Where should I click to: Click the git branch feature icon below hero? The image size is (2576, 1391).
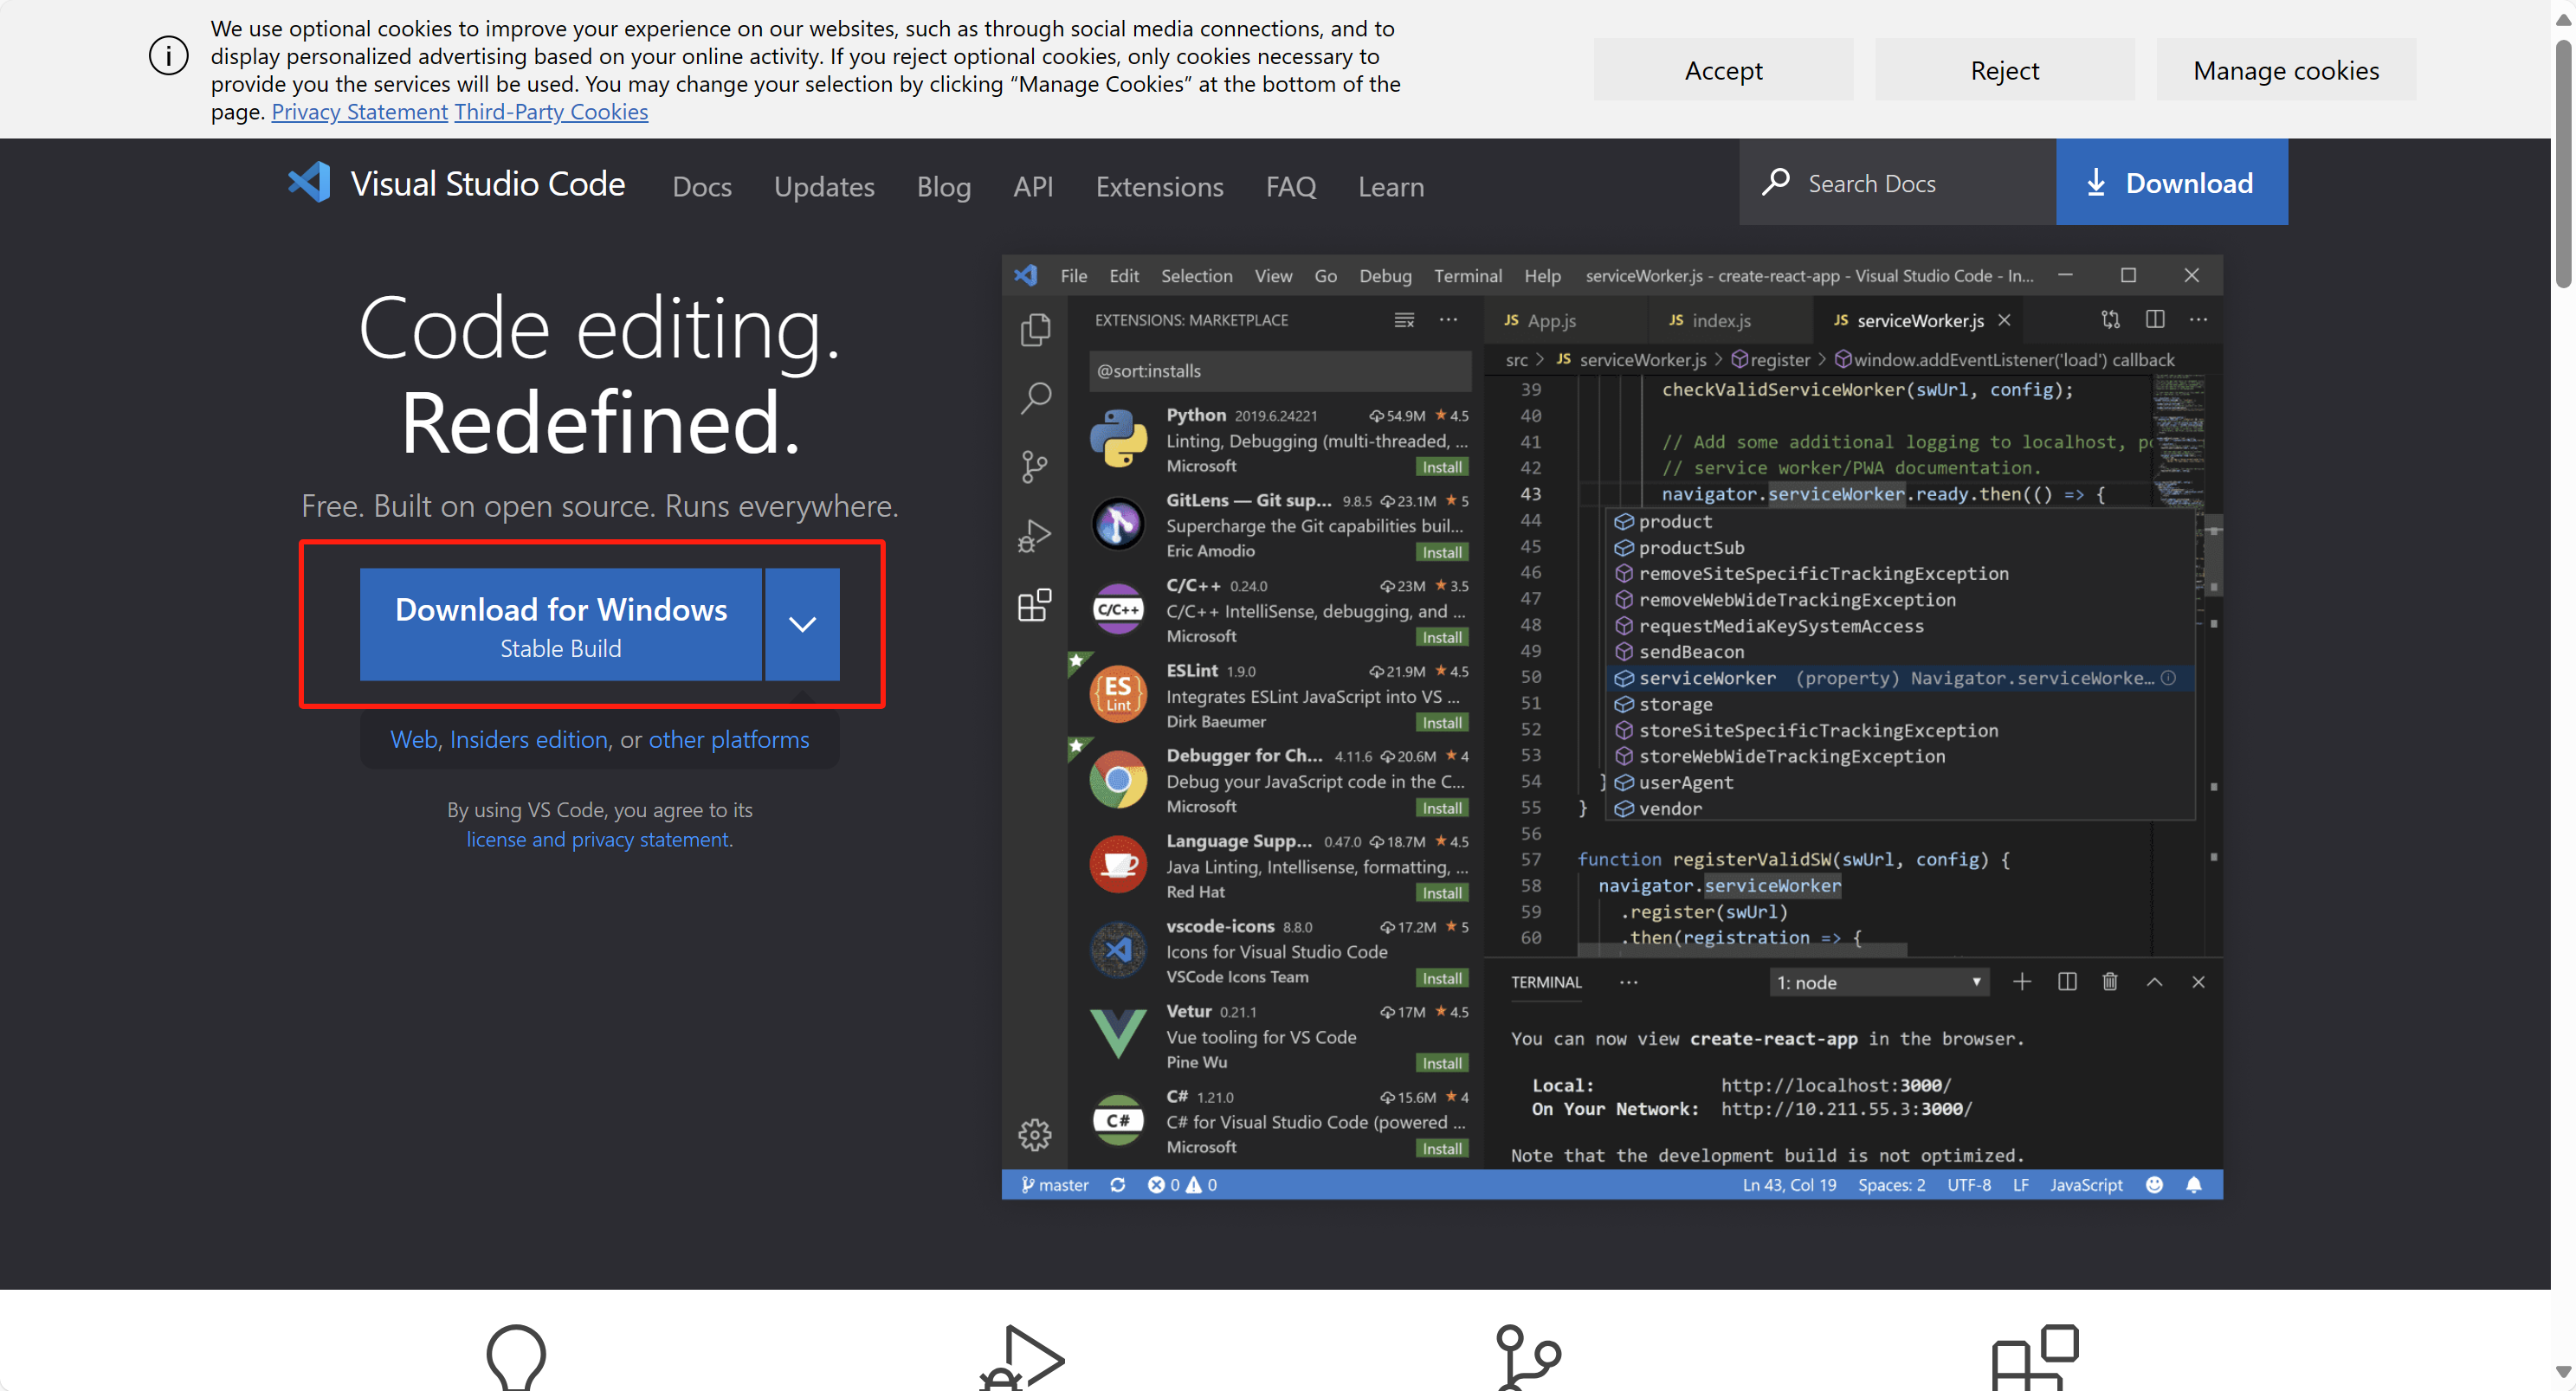[1528, 1357]
